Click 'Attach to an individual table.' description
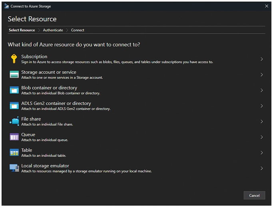The image size is (273, 208). [x=44, y=156]
